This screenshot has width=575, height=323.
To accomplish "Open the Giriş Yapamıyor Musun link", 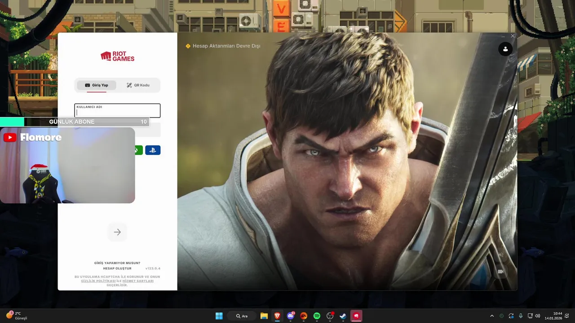I will [117, 263].
